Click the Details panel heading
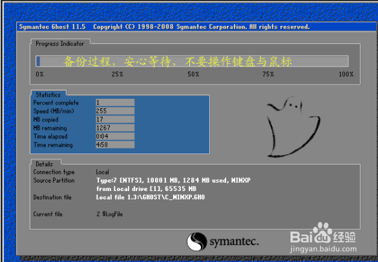The width and height of the screenshot is (378, 262). [x=44, y=164]
